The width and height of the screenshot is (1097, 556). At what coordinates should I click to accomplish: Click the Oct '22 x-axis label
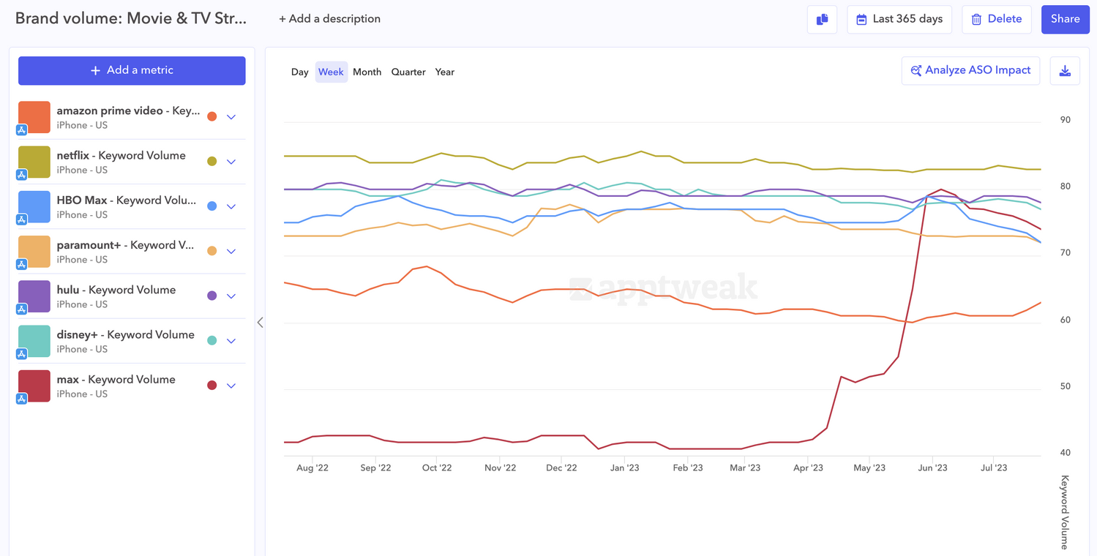click(x=437, y=468)
